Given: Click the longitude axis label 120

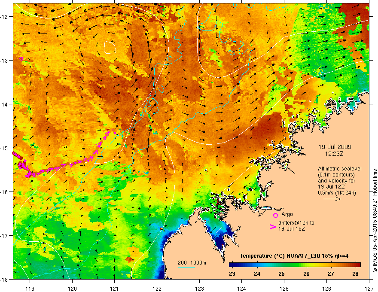Looking at the screenshot, I should (x=72, y=289).
